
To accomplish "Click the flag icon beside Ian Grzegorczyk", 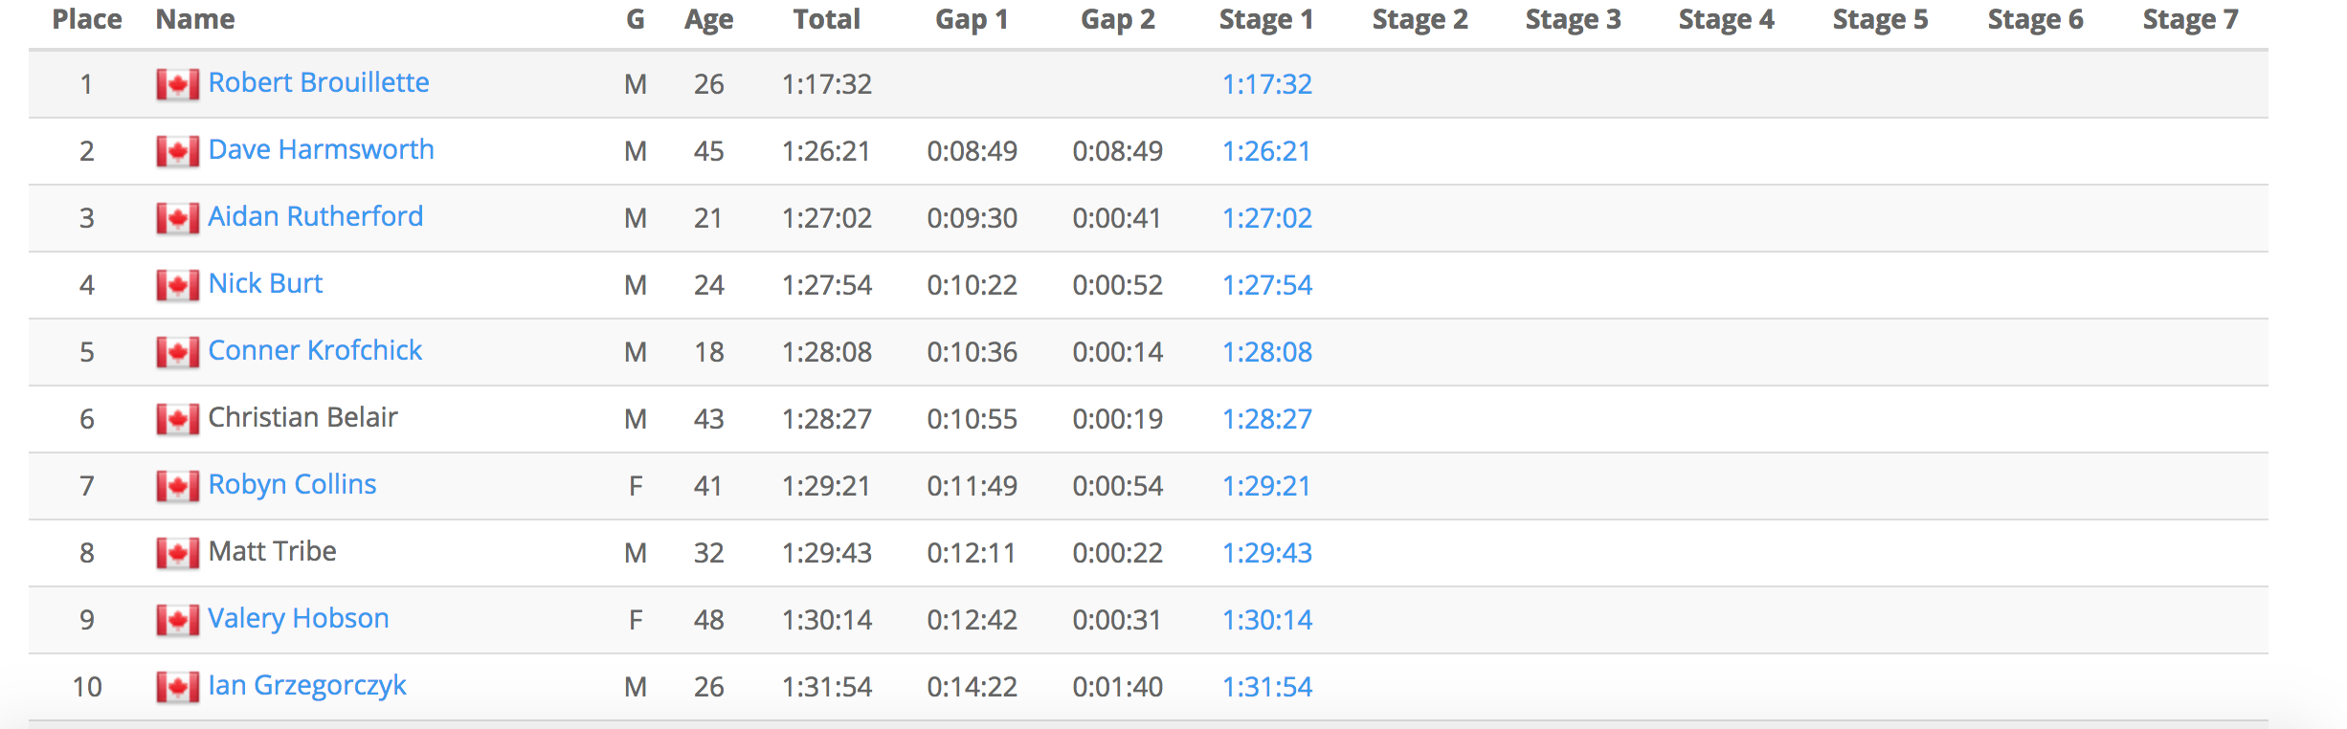I will pos(178,688).
